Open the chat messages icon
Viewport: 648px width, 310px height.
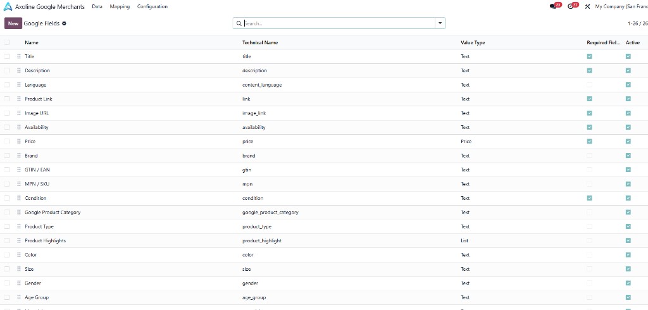pyautogui.click(x=553, y=6)
